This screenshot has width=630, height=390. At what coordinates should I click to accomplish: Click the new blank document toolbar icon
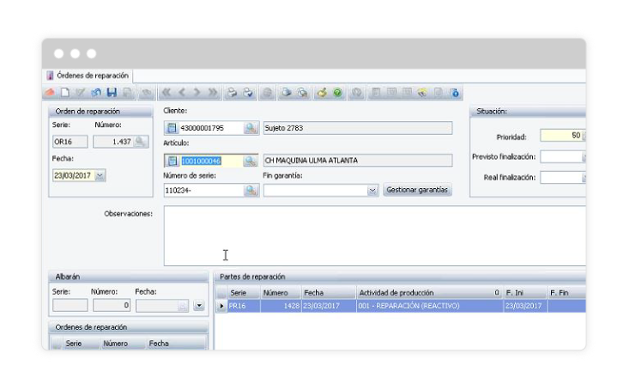coord(65,93)
